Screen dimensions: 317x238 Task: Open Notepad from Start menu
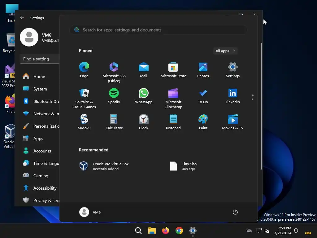click(173, 122)
